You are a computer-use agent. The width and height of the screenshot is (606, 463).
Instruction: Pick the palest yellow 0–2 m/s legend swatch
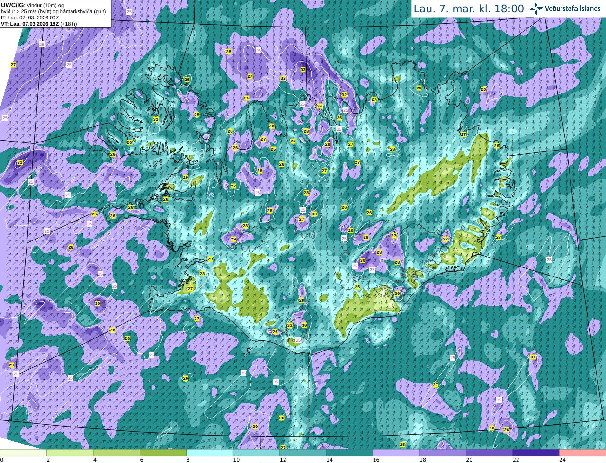23,453
